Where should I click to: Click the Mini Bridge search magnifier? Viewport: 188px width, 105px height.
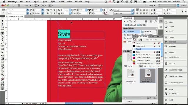click(155, 21)
